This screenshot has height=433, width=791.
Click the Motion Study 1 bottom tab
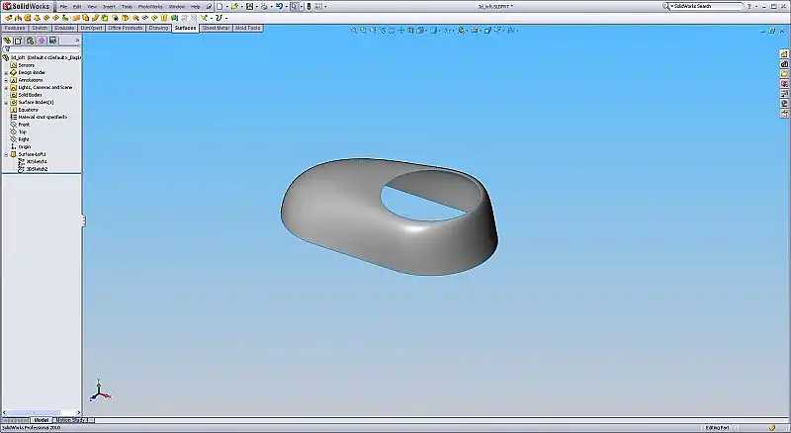[74, 420]
